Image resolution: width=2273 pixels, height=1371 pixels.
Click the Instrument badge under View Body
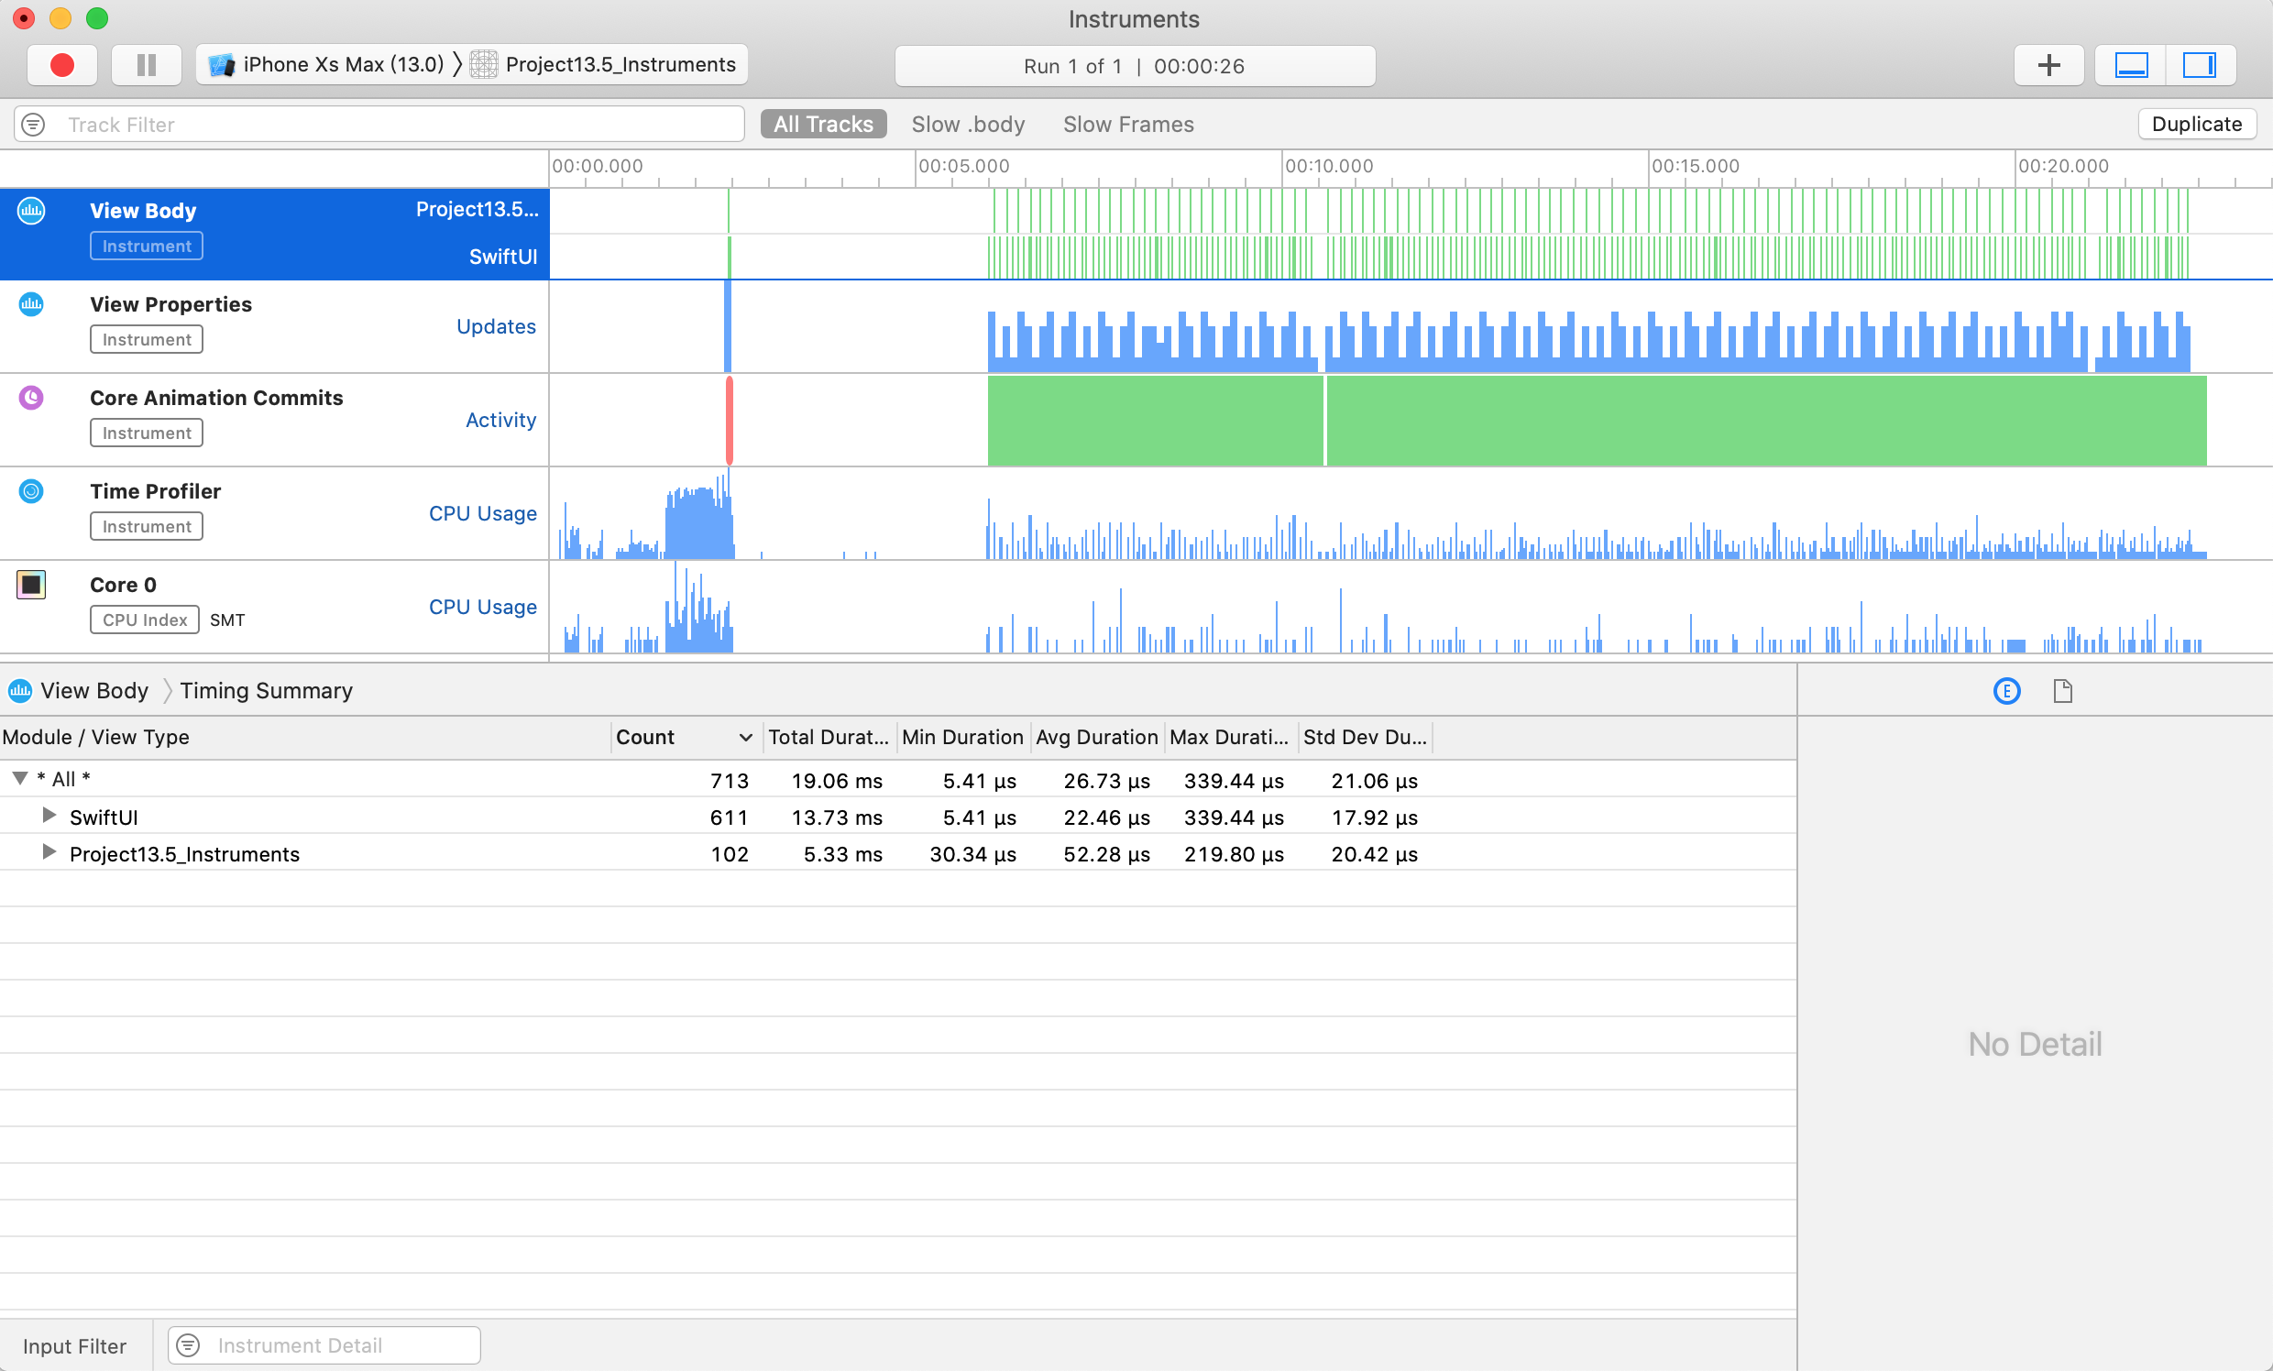pyautogui.click(x=147, y=247)
